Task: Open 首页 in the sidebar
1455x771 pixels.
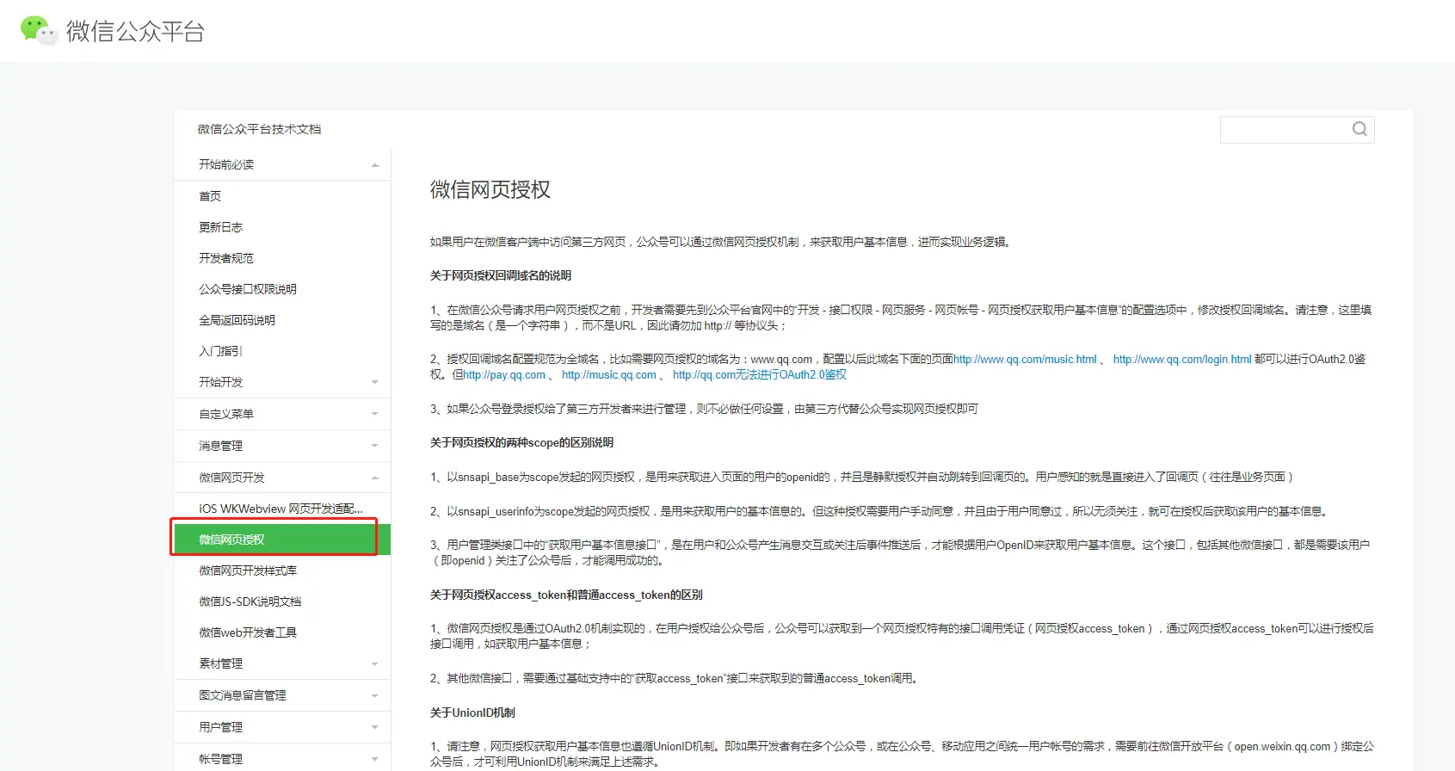Action: pos(210,196)
